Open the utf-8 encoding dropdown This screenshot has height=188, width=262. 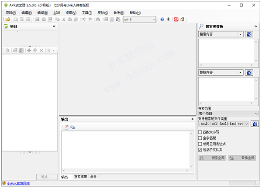(154, 20)
